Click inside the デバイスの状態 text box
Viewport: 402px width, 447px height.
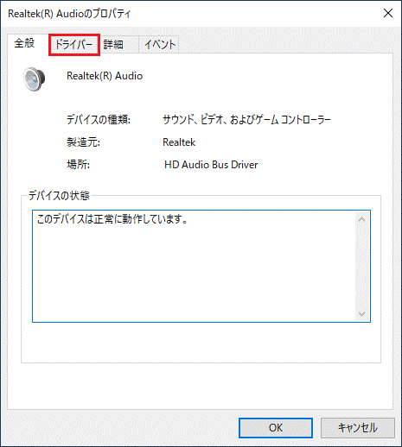(x=201, y=266)
